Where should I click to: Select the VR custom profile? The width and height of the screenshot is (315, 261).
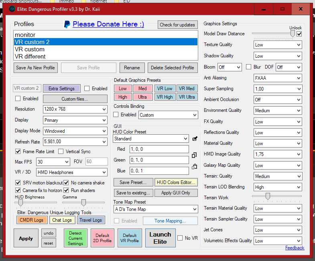pyautogui.click(x=106, y=49)
